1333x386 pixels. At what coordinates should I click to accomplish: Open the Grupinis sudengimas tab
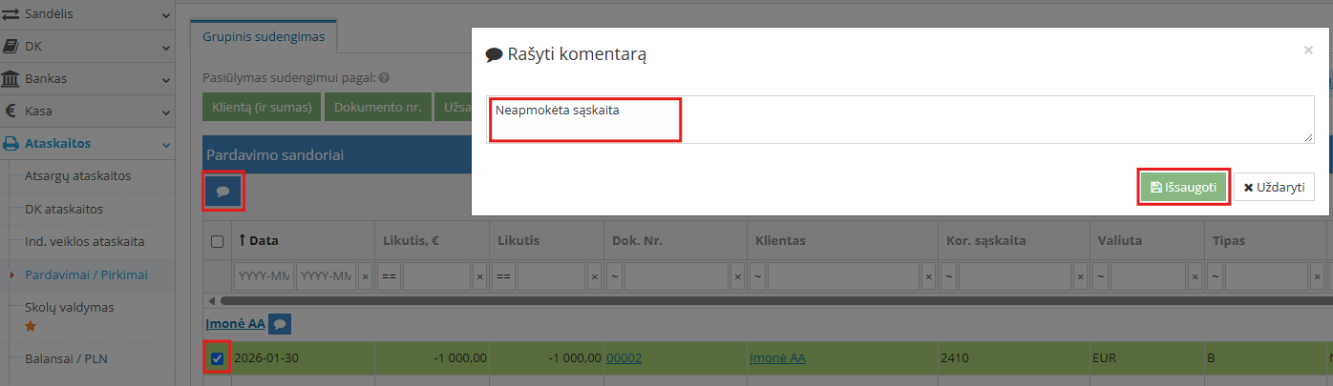[x=264, y=37]
